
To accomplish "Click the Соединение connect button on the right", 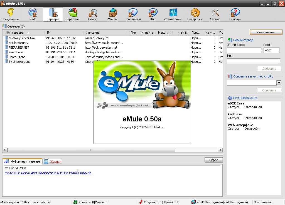I will pos(266,32).
